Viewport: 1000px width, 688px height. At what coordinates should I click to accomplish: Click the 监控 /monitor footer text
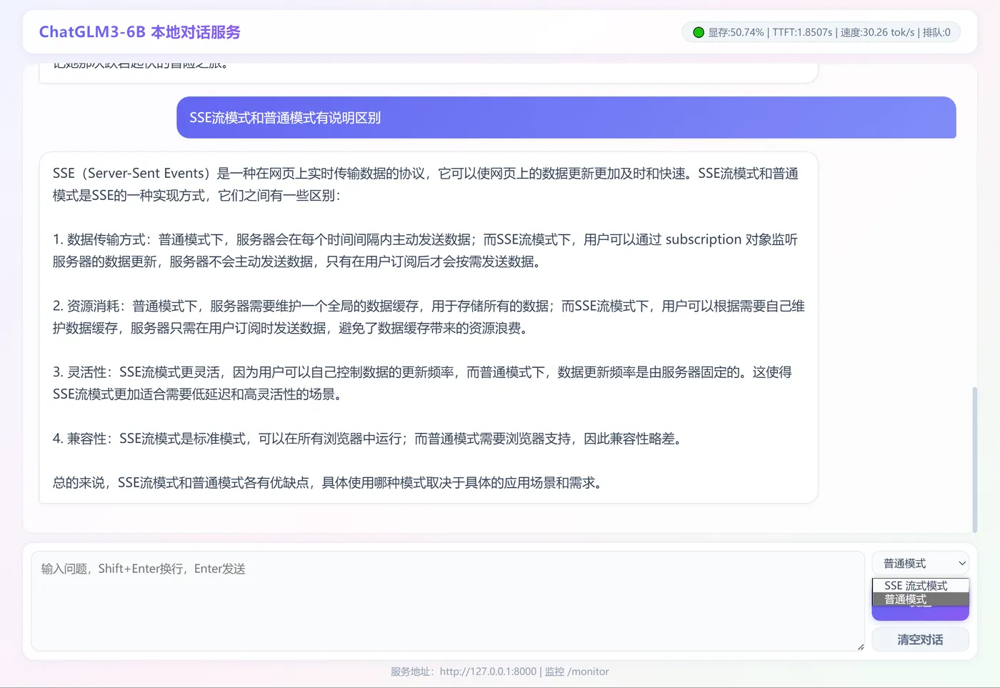tap(577, 672)
